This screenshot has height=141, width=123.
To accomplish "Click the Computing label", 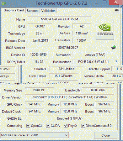I will point(14,126).
